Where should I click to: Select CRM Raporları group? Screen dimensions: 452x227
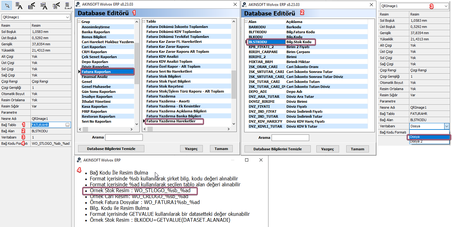point(107,52)
